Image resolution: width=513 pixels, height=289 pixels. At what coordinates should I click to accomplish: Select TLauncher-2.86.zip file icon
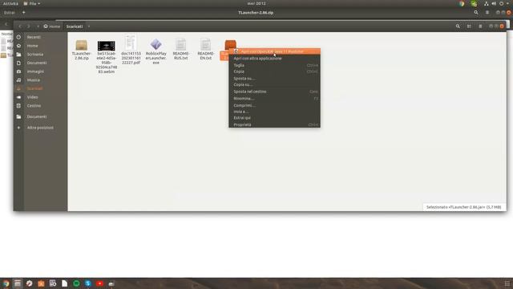point(82,45)
